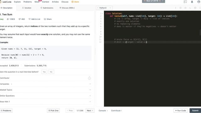Click the editor vertical scrollbar
The height and width of the screenshot is (113, 201).
[200, 32]
